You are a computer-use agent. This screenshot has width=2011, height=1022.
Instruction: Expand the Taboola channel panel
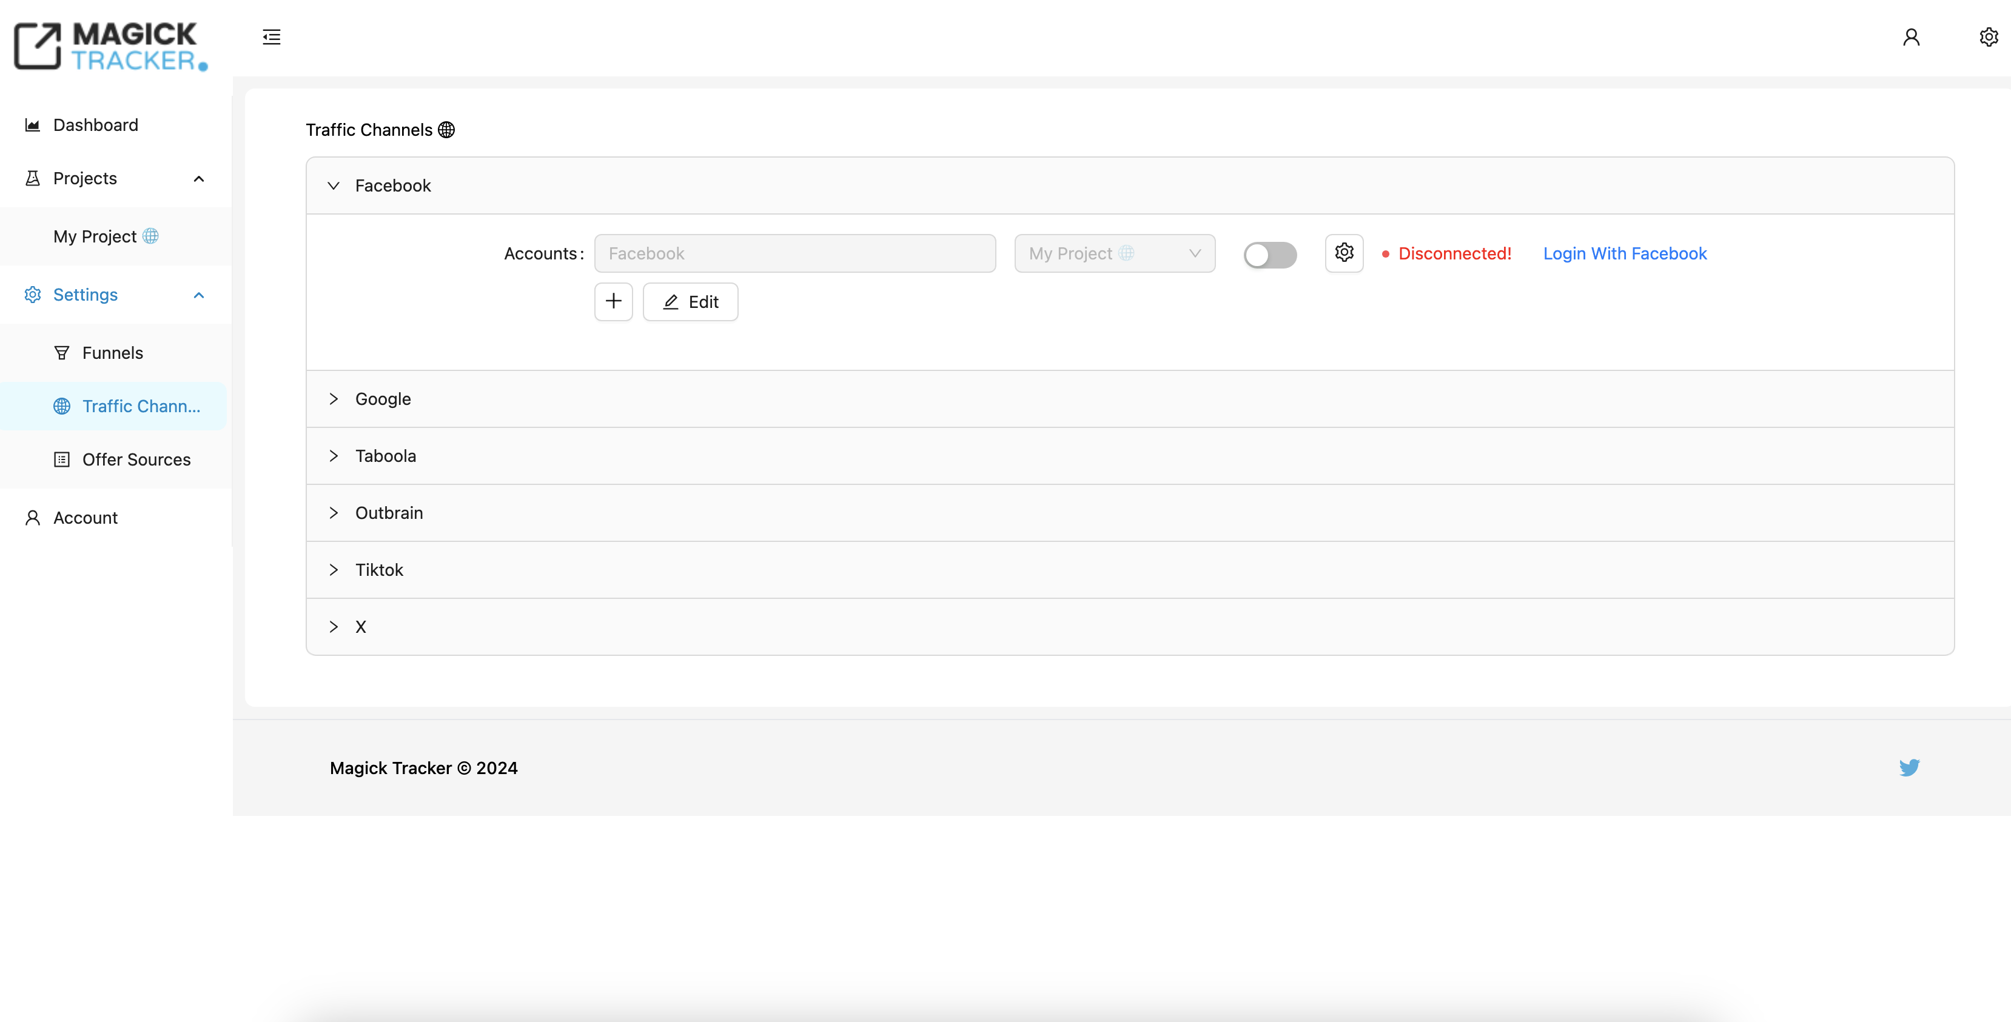[1130, 456]
